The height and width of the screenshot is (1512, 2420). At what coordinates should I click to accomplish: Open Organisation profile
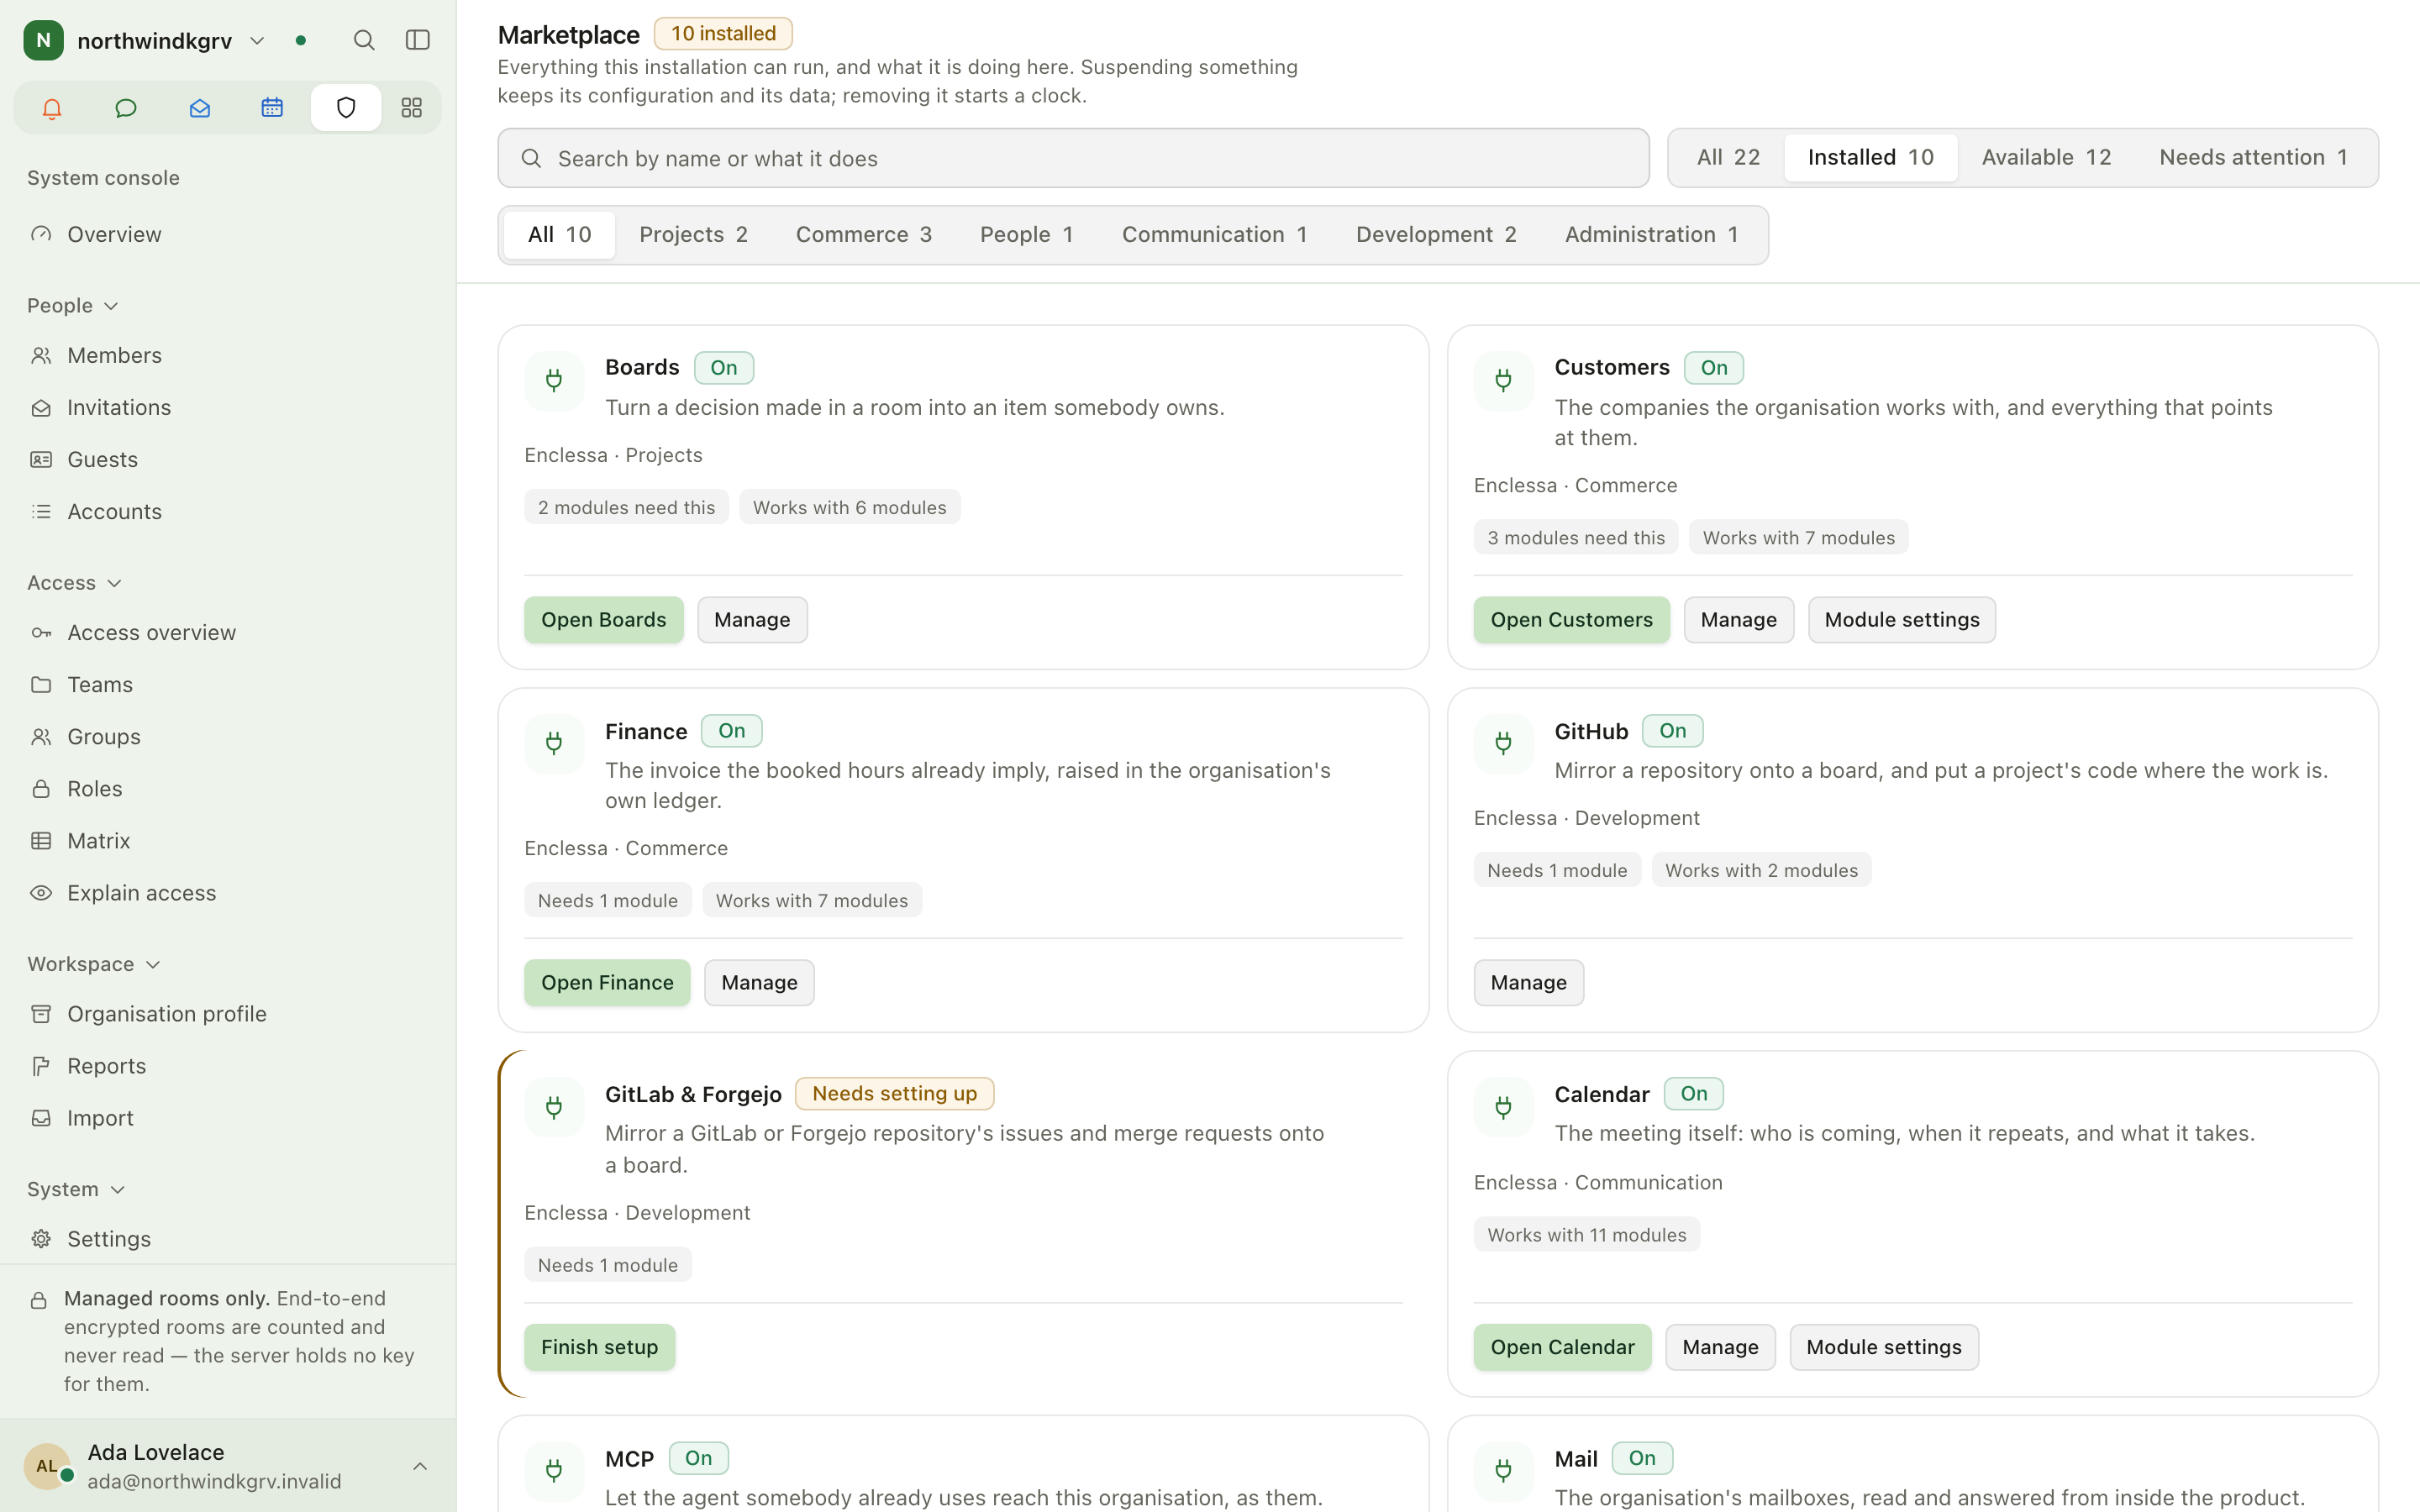click(228, 1013)
